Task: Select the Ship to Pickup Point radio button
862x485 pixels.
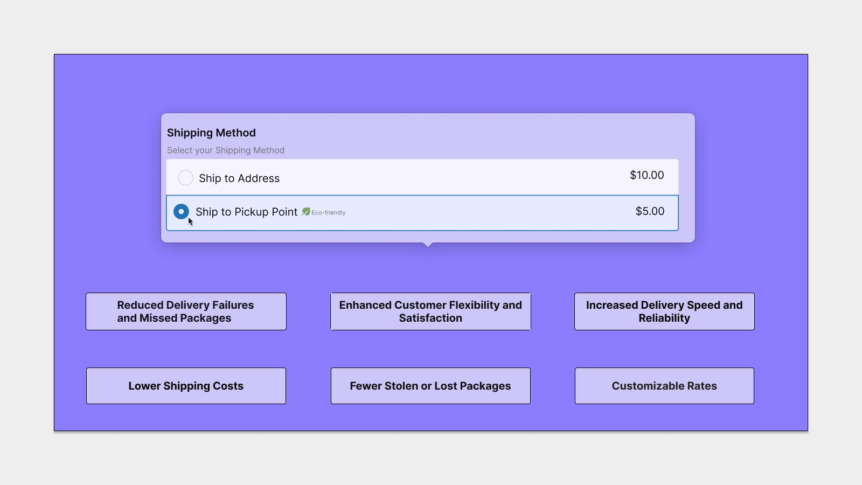Action: click(181, 211)
